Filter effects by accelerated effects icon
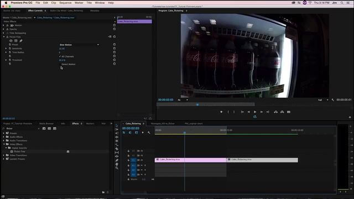The image size is (354, 199). pyautogui.click(x=44, y=129)
